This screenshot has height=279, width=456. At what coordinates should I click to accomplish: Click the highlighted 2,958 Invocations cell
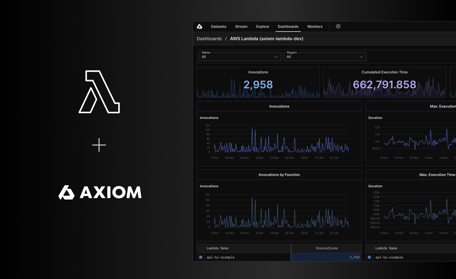(326, 257)
